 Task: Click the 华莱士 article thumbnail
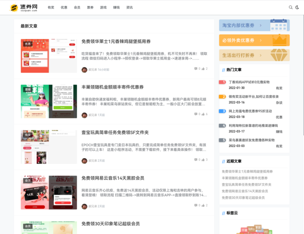[49, 56]
